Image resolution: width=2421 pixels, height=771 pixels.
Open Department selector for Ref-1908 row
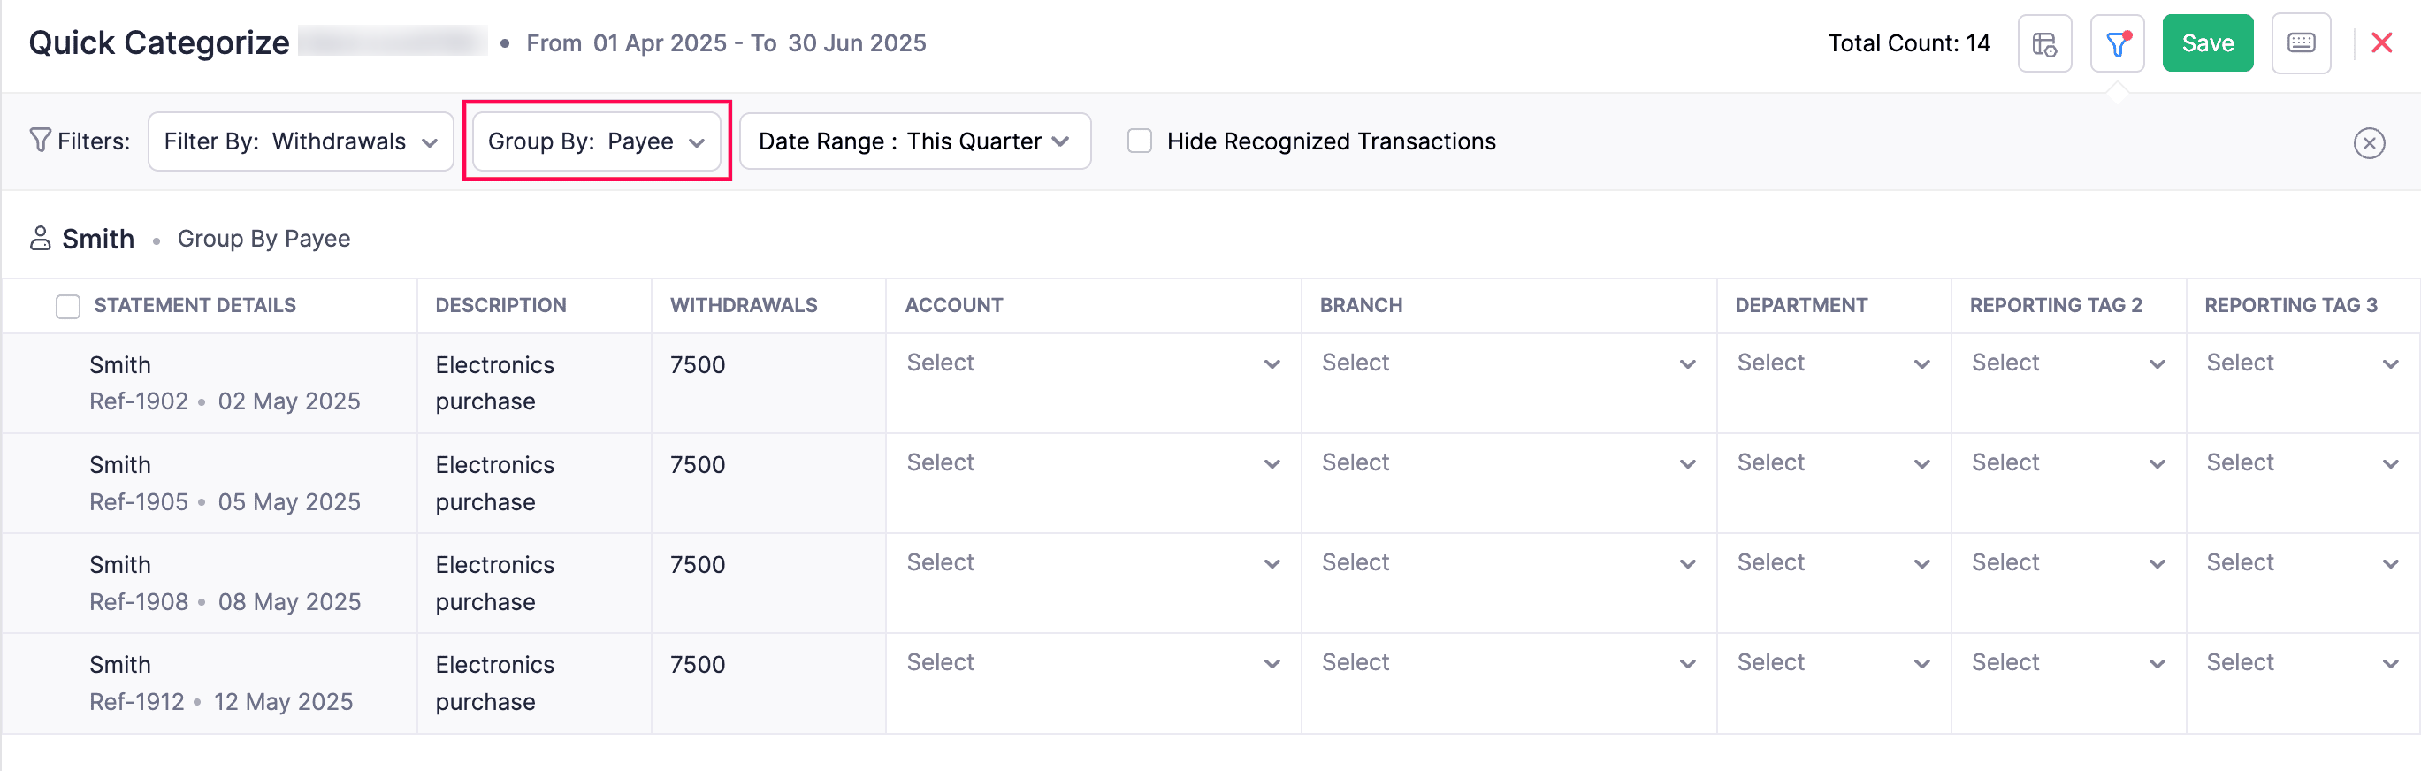1832,562
